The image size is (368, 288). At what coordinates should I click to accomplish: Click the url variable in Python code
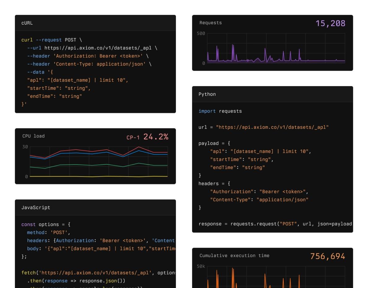pos(201,127)
